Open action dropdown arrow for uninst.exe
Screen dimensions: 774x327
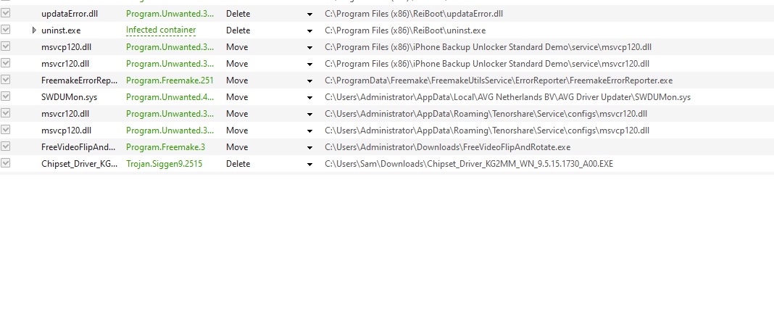pyautogui.click(x=310, y=30)
